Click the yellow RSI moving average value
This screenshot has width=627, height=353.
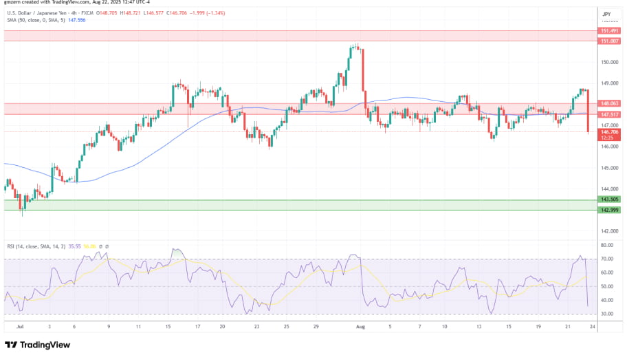[x=90, y=246]
